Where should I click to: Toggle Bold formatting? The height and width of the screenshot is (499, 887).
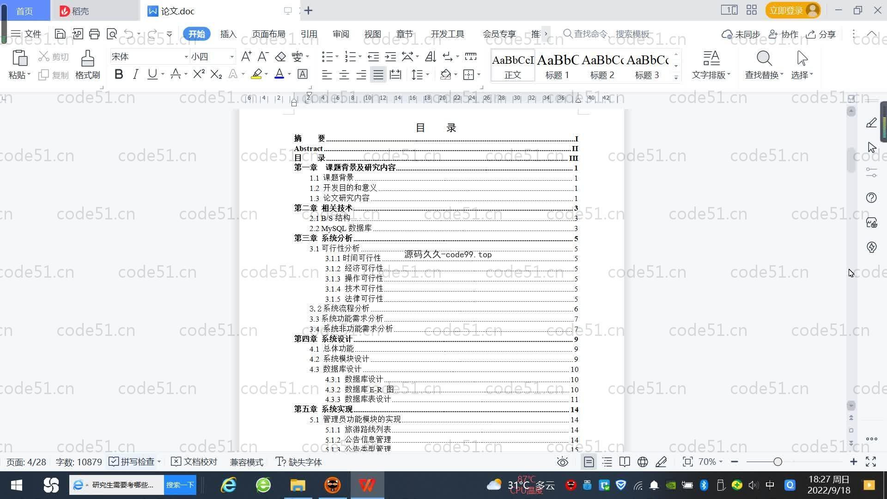coord(119,74)
